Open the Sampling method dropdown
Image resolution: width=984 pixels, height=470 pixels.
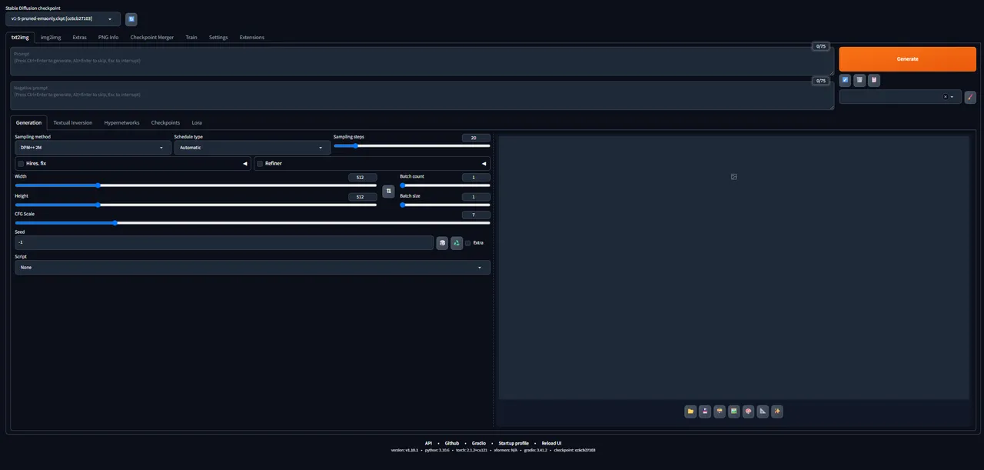[x=93, y=148]
